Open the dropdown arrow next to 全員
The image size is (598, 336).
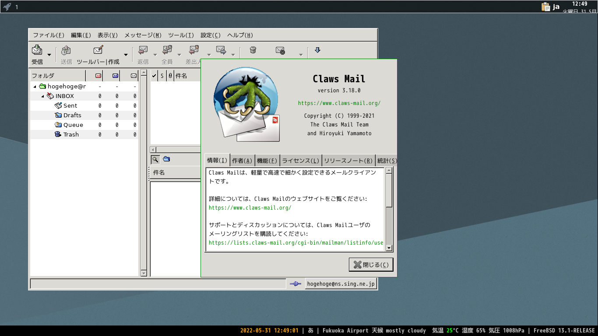coord(179,55)
